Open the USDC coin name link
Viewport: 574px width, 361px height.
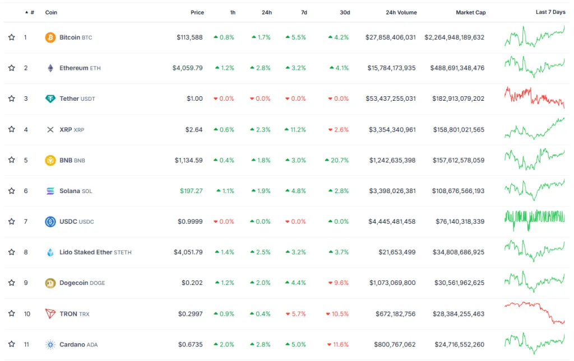coord(68,222)
